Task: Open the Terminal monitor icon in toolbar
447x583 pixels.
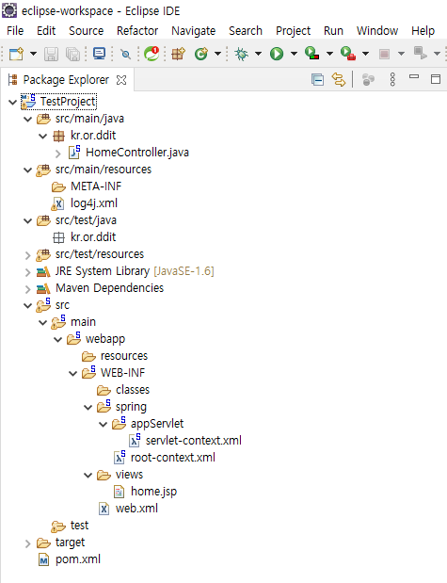Action: pyautogui.click(x=99, y=54)
